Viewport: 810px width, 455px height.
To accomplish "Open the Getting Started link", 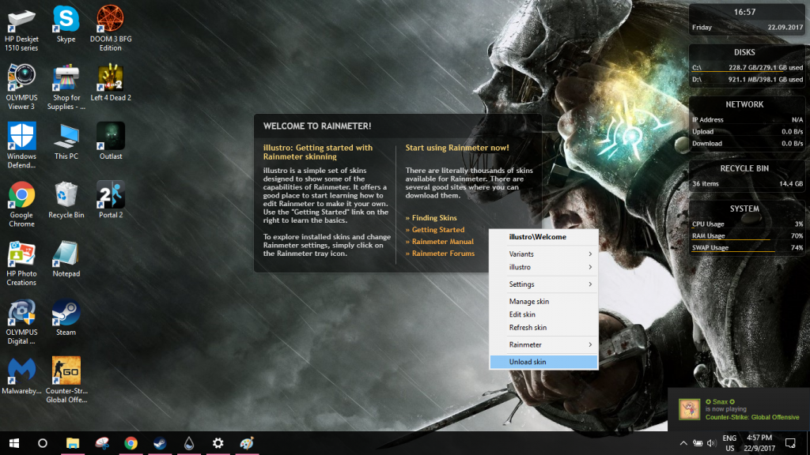I will point(438,230).
